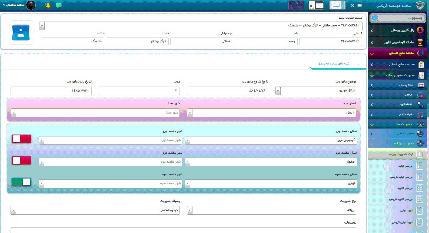Enable the second destination toggle switch
This screenshot has width=429, height=233.
[21, 160]
